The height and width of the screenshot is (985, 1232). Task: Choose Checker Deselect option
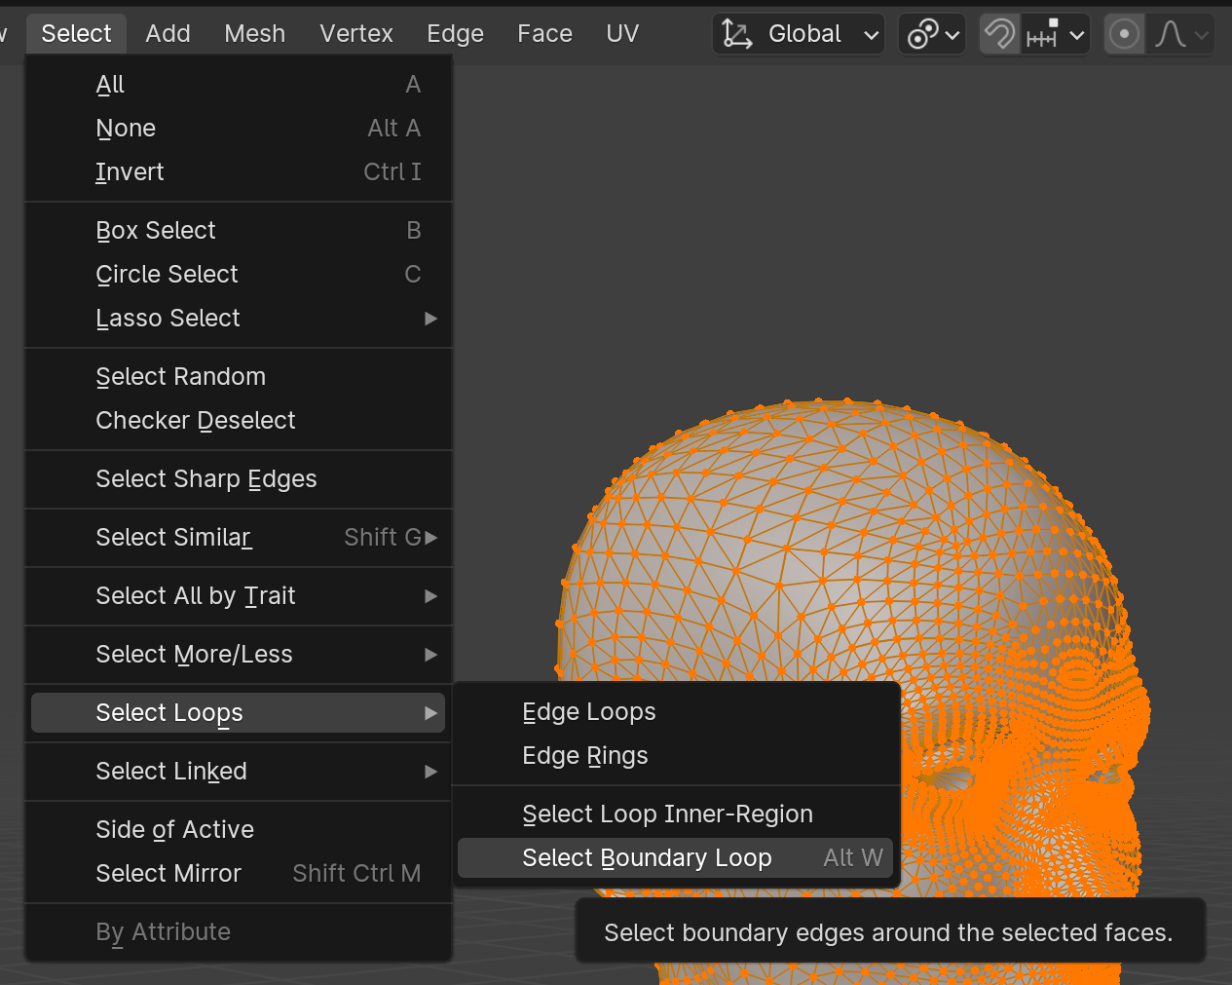195,421
